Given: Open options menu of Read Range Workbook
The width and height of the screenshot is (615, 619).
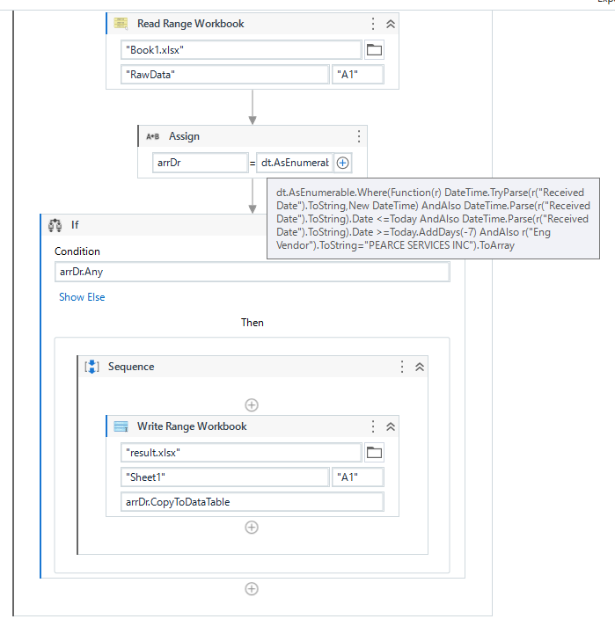Looking at the screenshot, I should pos(372,24).
